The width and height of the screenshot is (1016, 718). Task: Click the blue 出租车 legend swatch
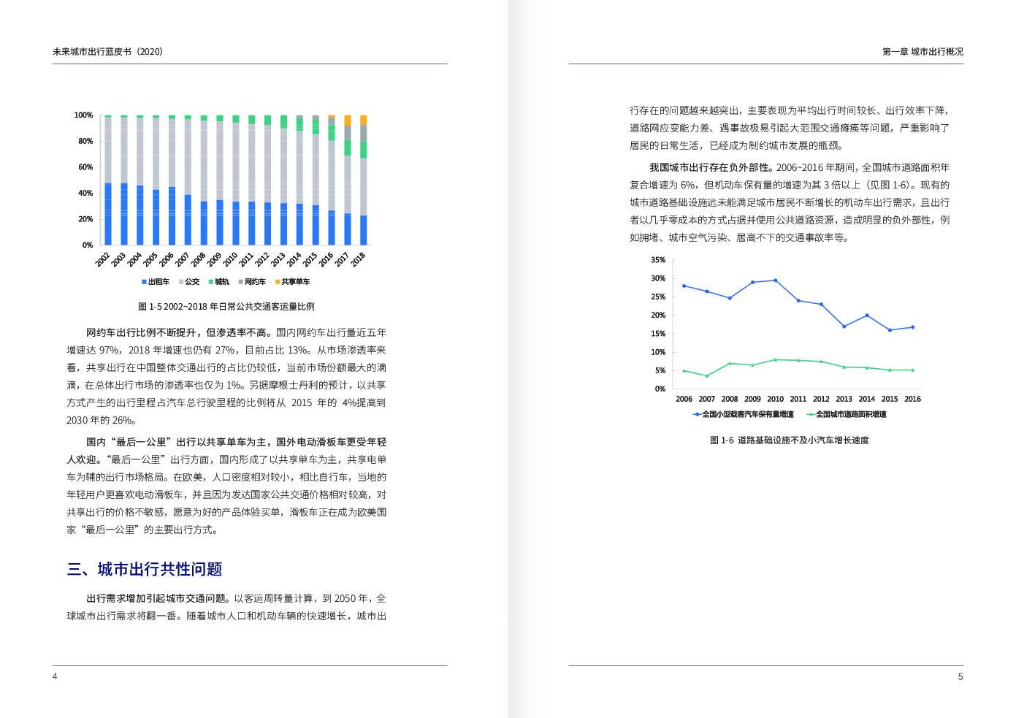[x=145, y=282]
